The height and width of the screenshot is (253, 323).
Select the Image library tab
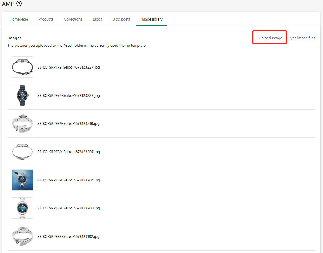(152, 19)
